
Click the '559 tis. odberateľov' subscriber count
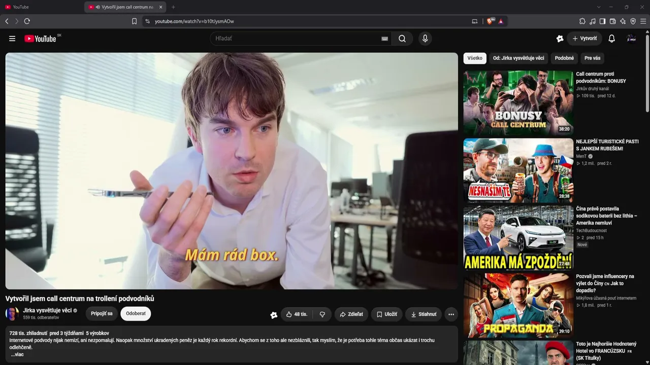pyautogui.click(x=41, y=318)
